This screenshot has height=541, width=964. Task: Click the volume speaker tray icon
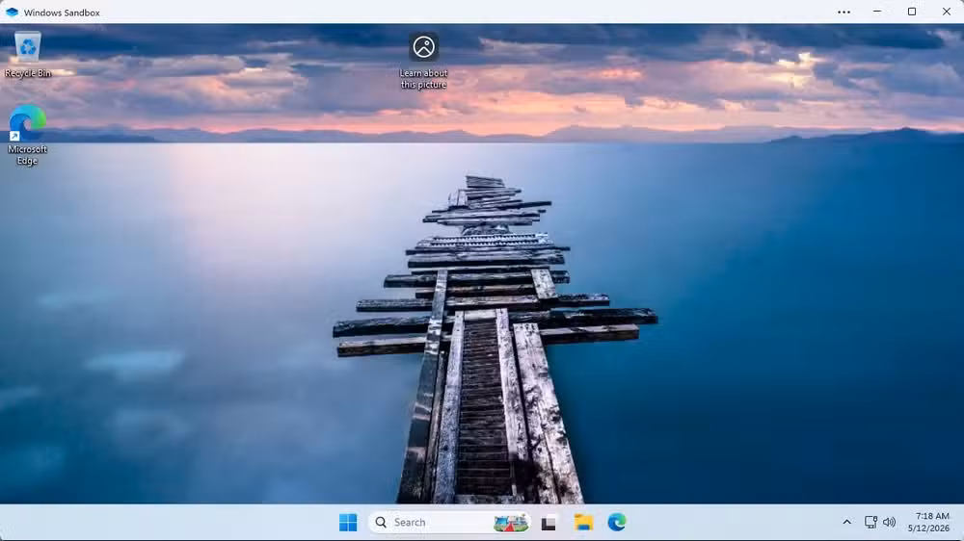889,522
